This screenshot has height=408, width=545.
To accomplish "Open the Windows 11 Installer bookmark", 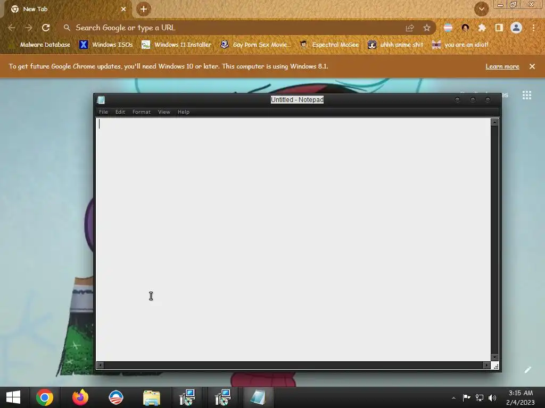I will (x=177, y=45).
